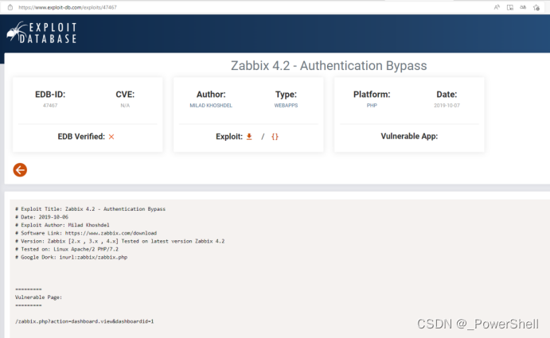The width and height of the screenshot is (550, 338).
Task: Open the WEBAPPS type link
Action: pos(286,105)
